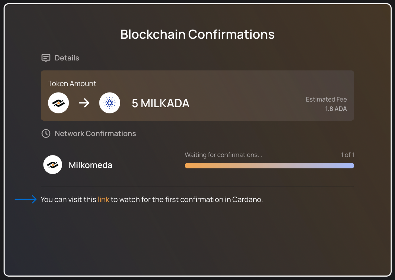Open the orange link to Cardano explorer

pos(103,199)
